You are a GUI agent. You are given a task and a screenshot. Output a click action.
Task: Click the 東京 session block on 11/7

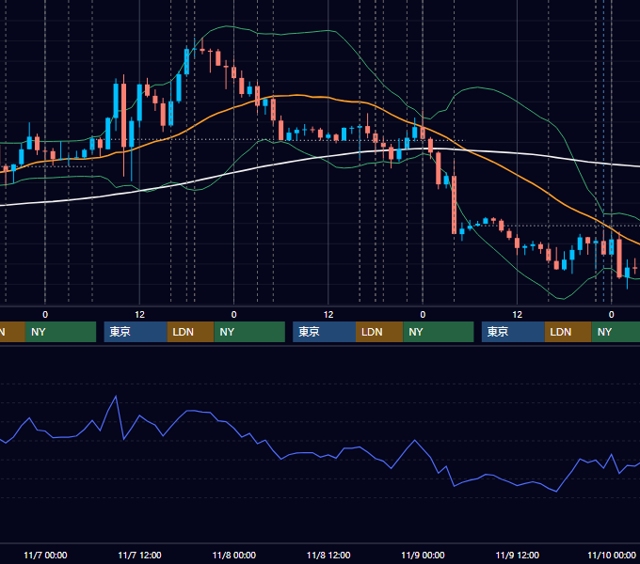click(x=136, y=332)
